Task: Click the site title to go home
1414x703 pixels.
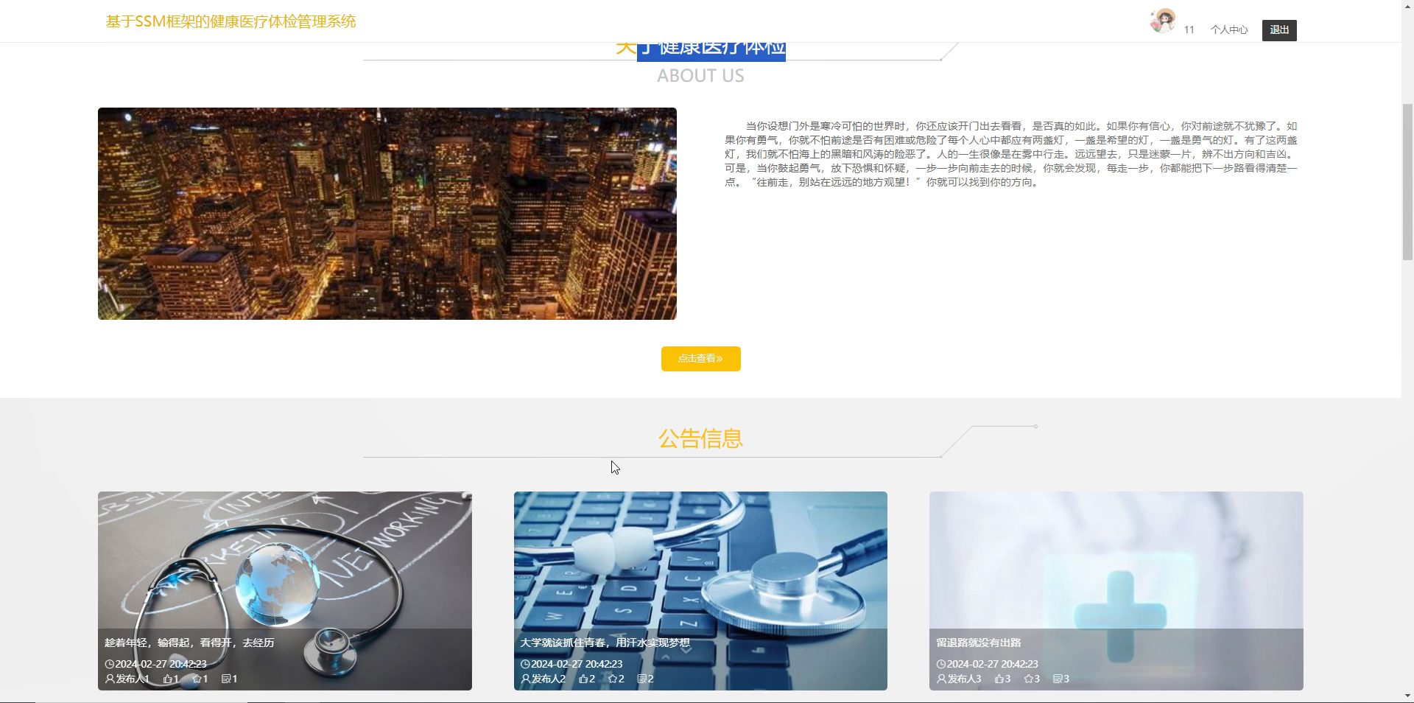Action: click(231, 21)
